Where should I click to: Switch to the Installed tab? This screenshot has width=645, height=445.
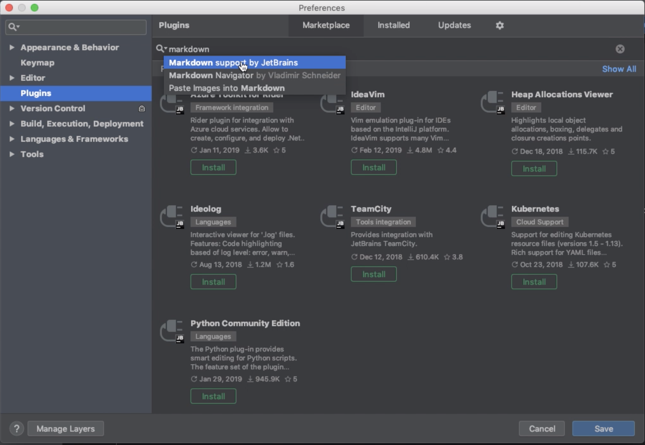(x=394, y=25)
